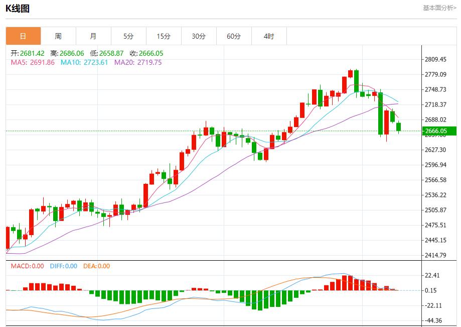Switch to the 60分 chart tab
The height and width of the screenshot is (327, 461).
coord(234,36)
